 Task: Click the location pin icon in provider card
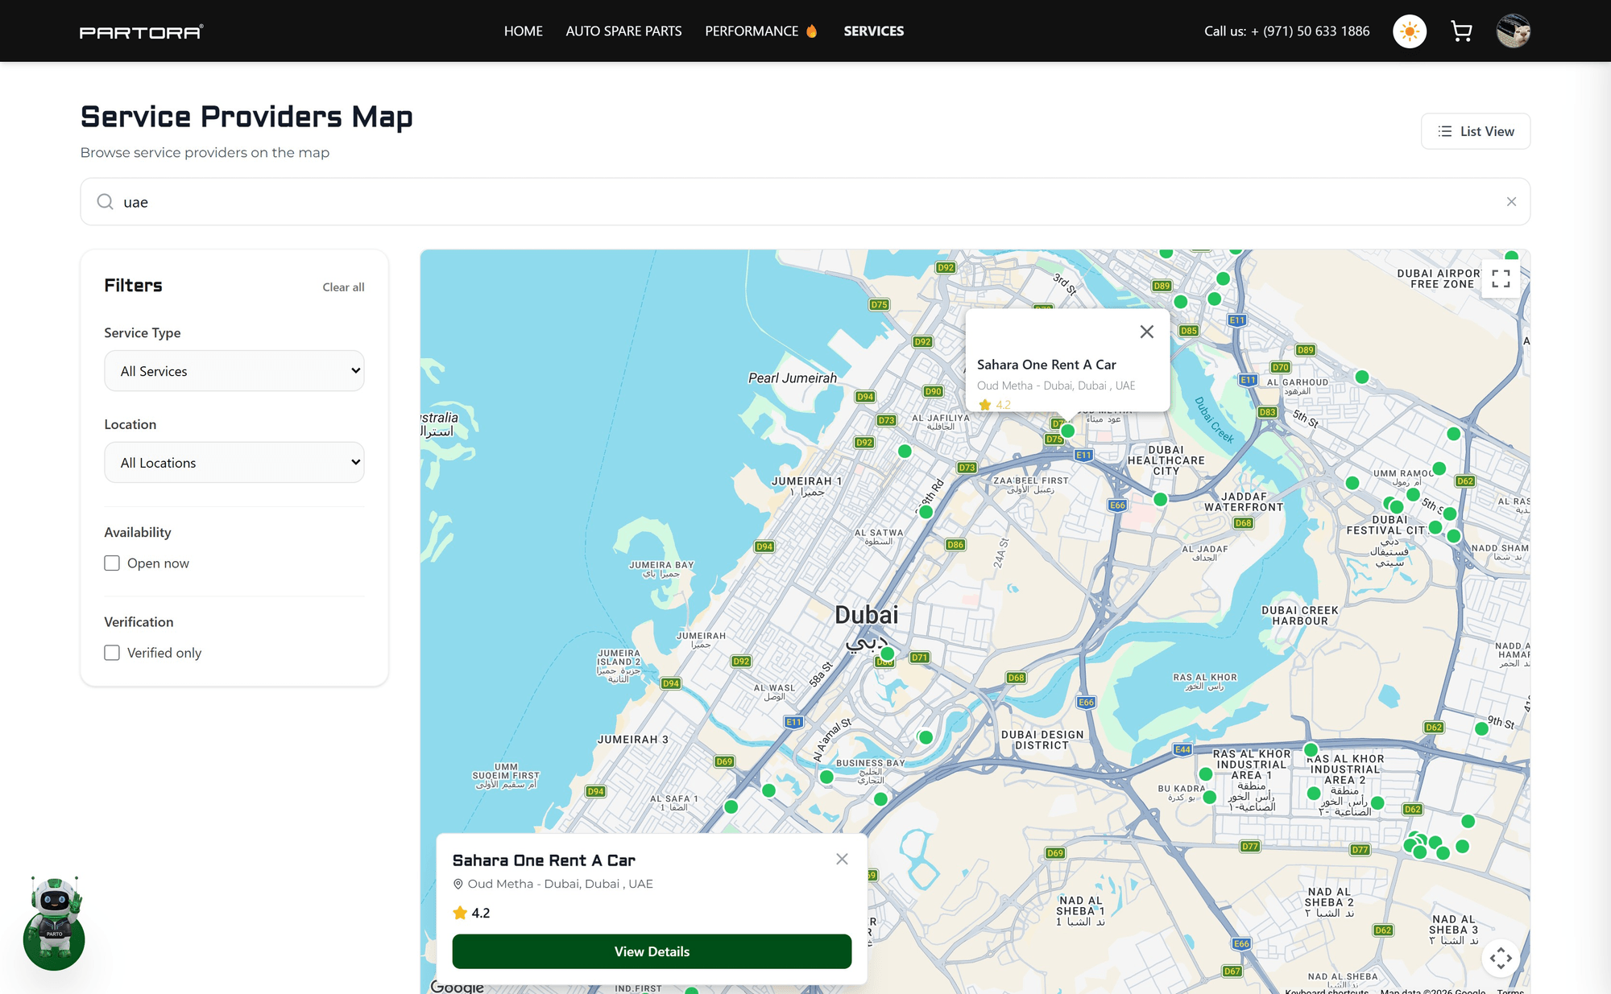[x=458, y=884]
